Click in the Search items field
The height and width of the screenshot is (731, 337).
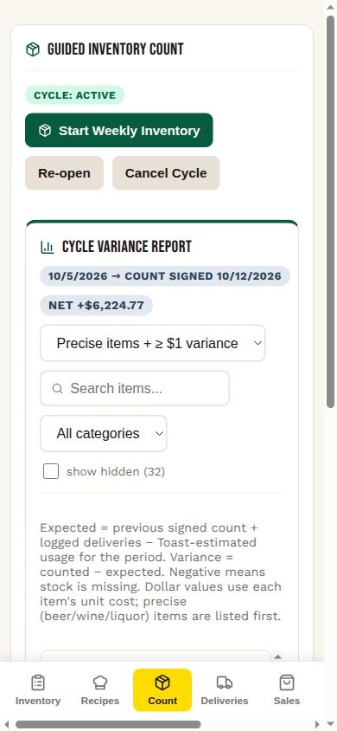[x=135, y=388]
